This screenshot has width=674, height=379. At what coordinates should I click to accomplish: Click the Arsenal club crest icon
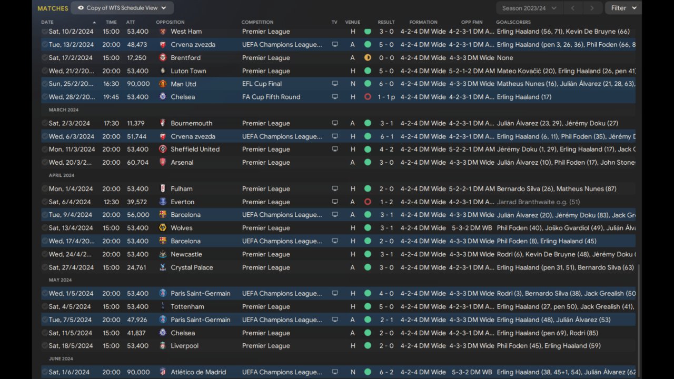(x=163, y=163)
